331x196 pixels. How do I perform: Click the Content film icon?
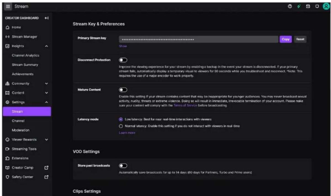(x=7, y=93)
